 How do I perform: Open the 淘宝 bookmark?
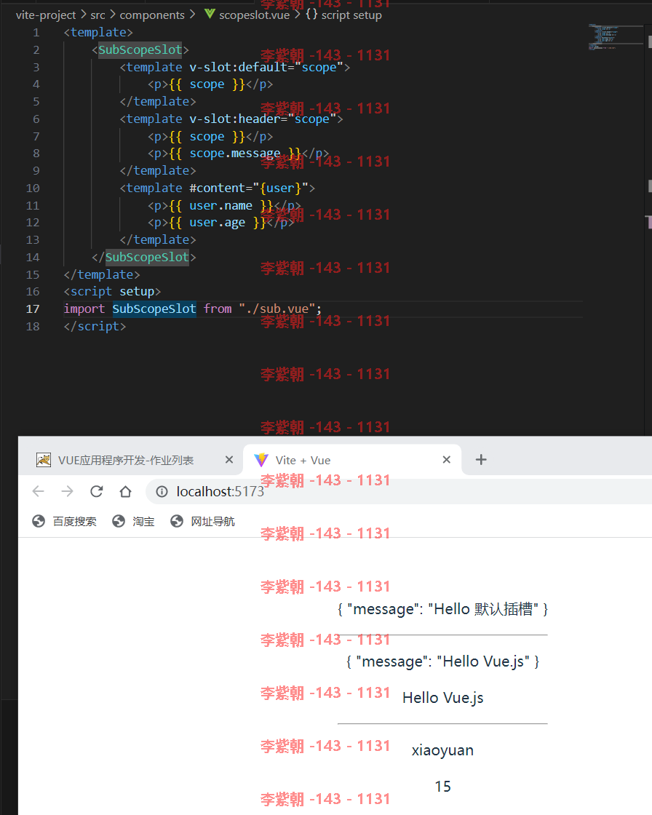point(134,521)
